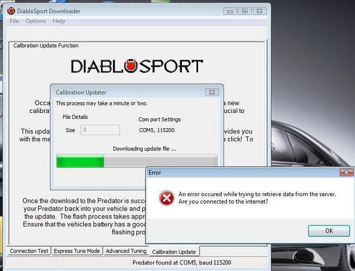Screen dimensions: 355x271
Task: Click the red error icon in dialog
Action: [x=167, y=198]
